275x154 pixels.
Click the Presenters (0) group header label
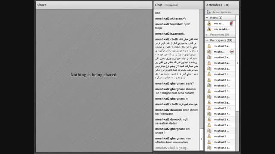[x=220, y=35]
